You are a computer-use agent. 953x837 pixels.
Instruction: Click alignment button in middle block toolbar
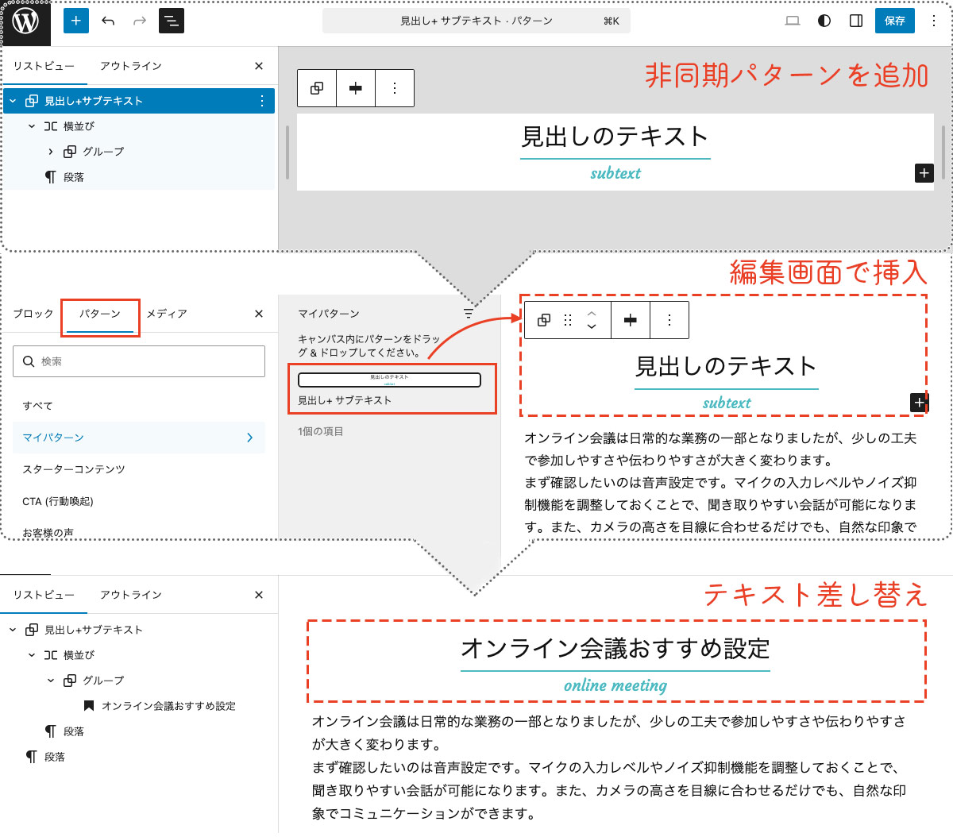tap(631, 320)
